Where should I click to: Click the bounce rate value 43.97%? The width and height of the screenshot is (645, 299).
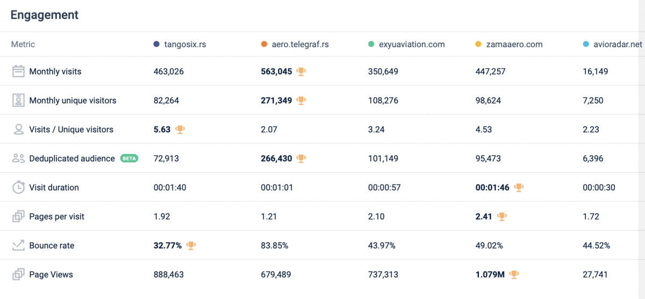click(x=382, y=245)
